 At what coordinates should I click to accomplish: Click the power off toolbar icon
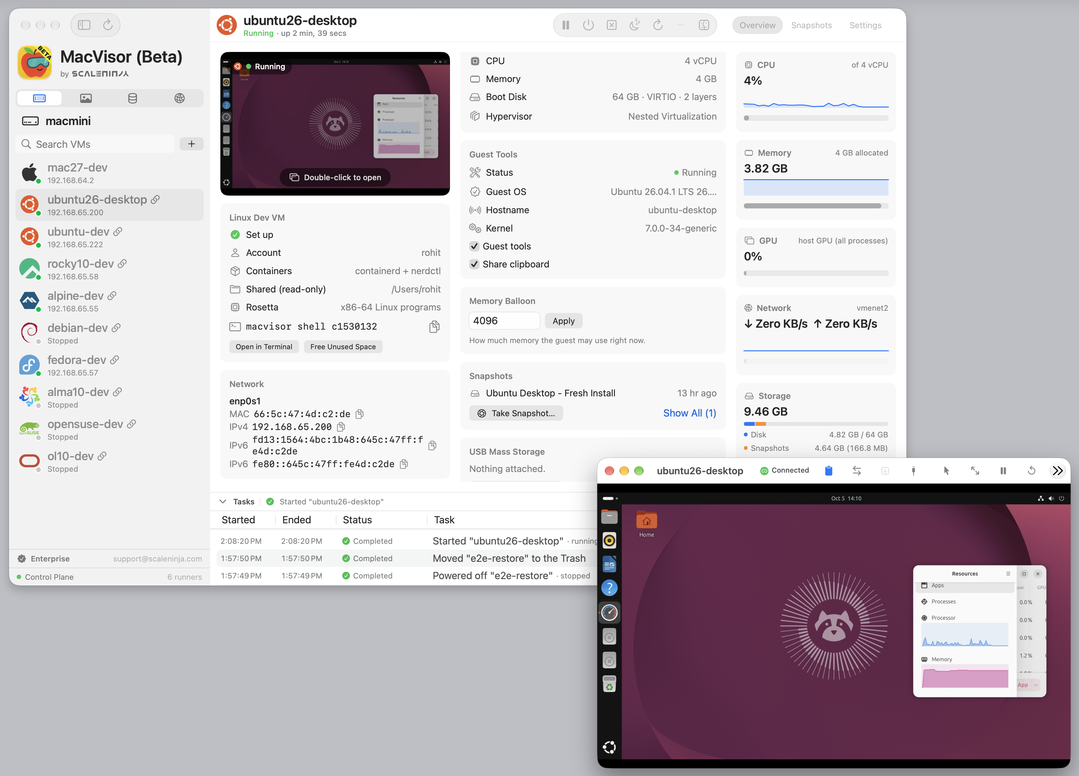coord(589,25)
